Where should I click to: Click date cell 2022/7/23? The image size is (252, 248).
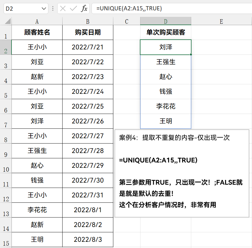[88, 77]
